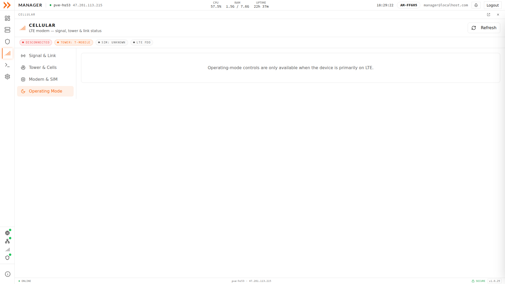Image resolution: width=505 pixels, height=284 pixels.
Task: Click the RAM 1.5G / 7.6G stat
Action: (x=237, y=5)
